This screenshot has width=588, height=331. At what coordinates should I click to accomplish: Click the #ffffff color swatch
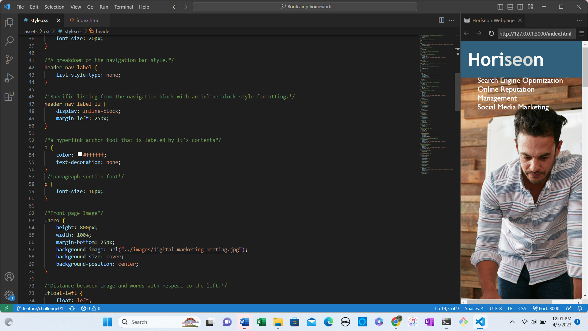[80, 154]
